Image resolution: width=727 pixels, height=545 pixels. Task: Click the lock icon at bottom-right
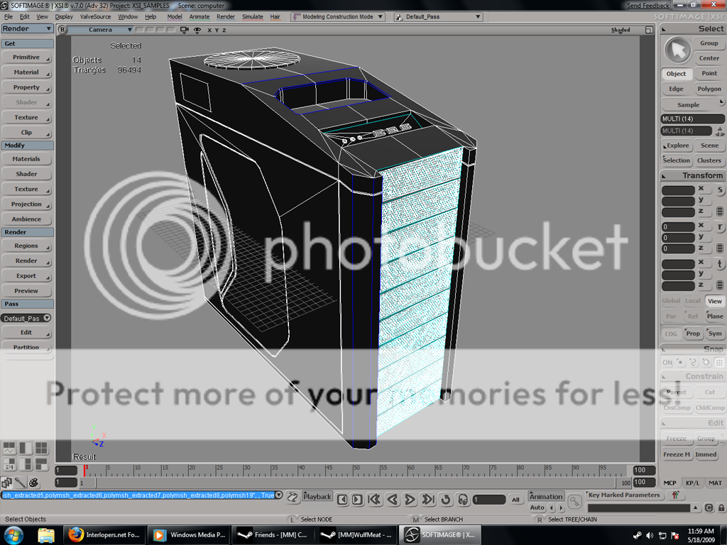click(721, 508)
